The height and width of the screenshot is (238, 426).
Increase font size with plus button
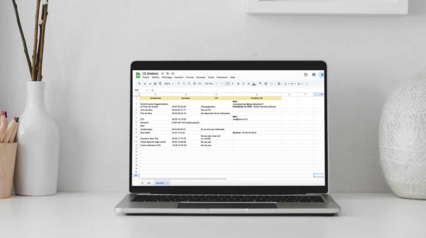(233, 83)
